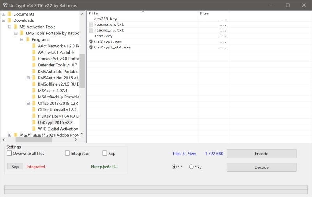
Task: Click the UniCrypt.exe shield icon
Action: point(91,41)
